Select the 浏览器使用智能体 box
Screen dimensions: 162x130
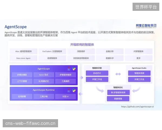coord(81,58)
